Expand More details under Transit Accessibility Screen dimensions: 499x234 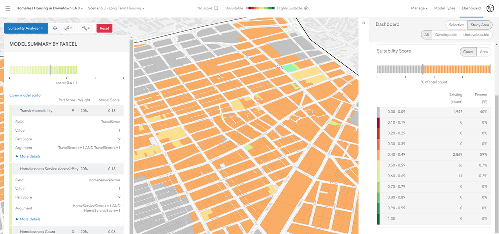28,156
